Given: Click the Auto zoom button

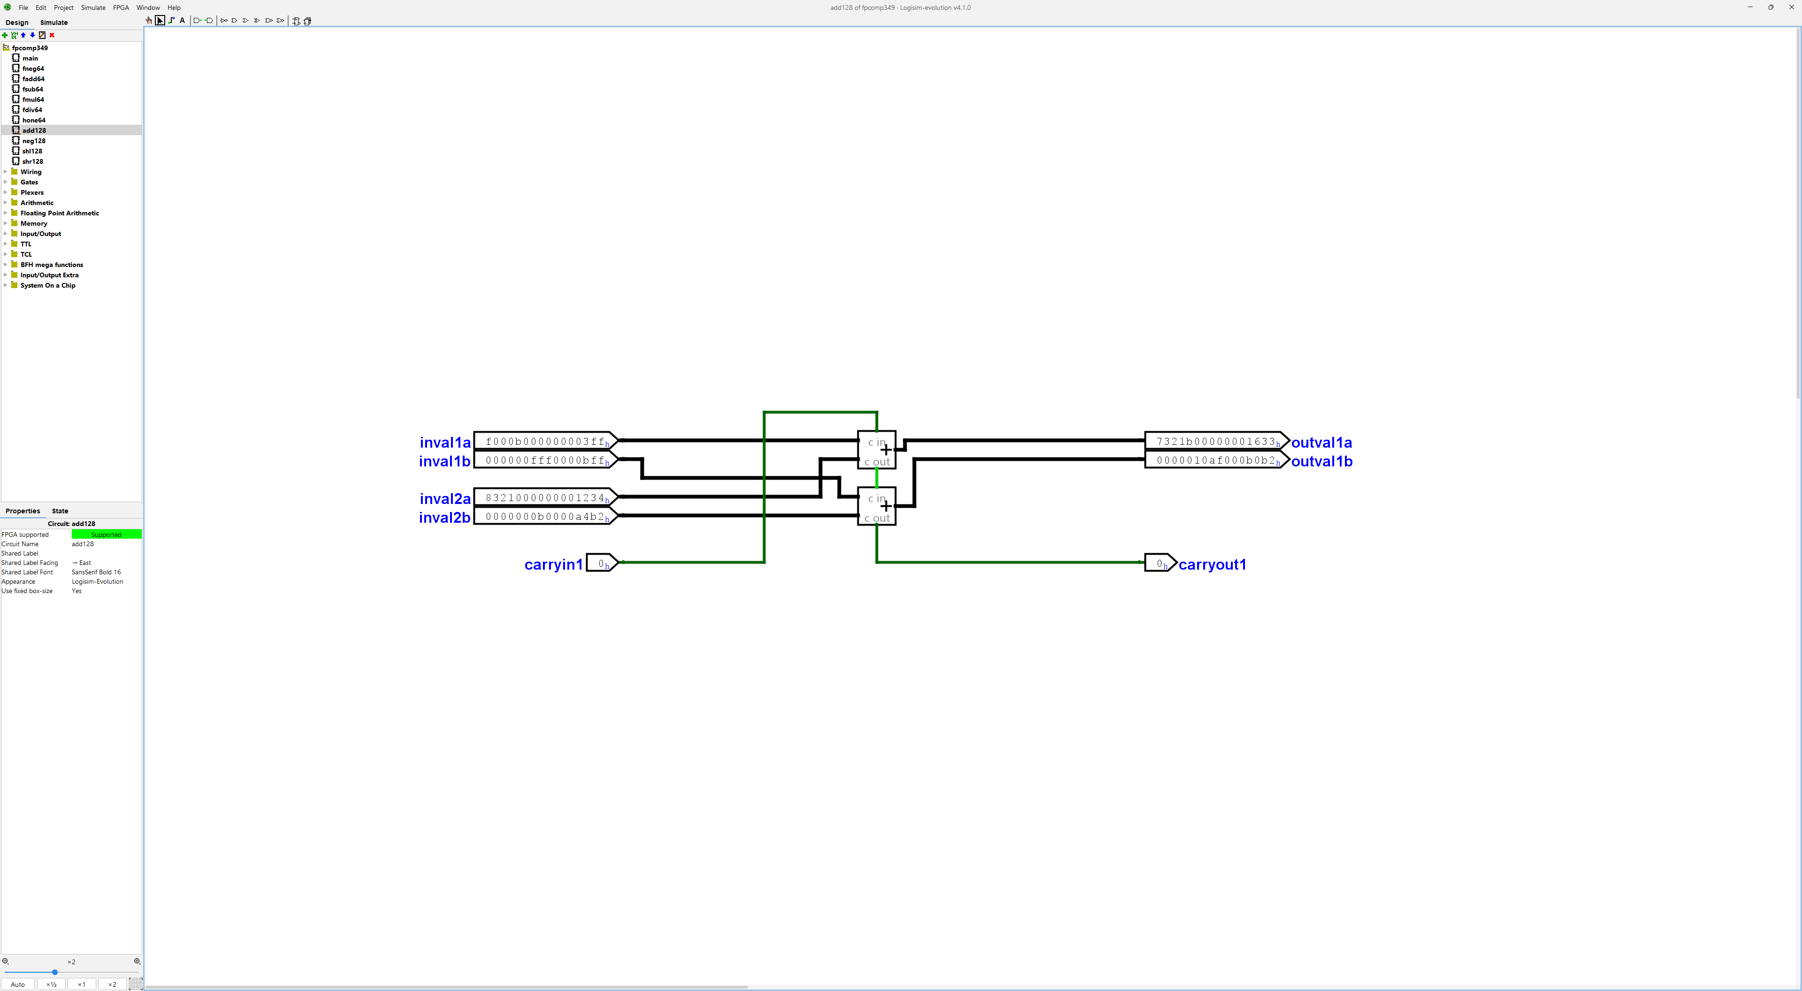Looking at the screenshot, I should point(18,984).
